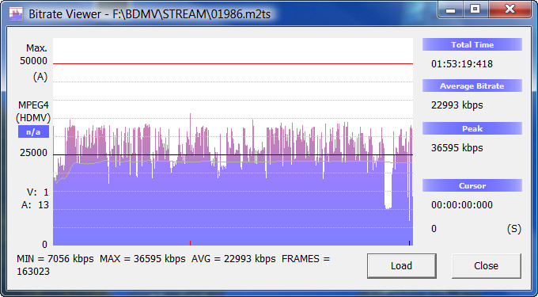Toggle the (S) cursor unit label

(x=513, y=229)
